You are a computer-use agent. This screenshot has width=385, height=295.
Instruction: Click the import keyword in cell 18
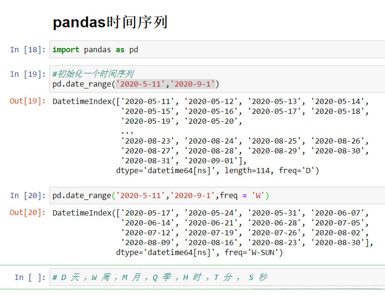[66, 50]
